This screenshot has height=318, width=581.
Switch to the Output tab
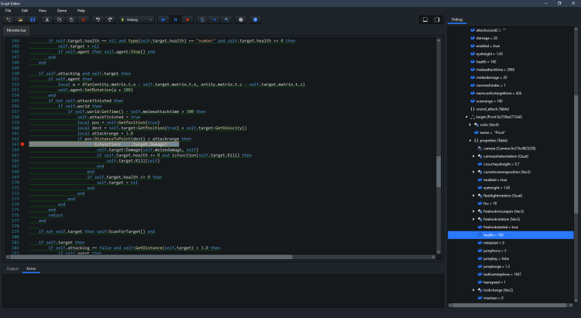(x=12, y=268)
